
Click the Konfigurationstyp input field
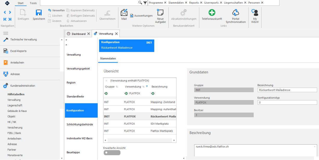287,103
